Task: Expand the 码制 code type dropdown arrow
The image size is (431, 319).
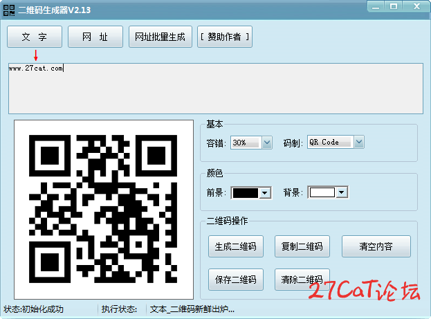Action: click(359, 142)
